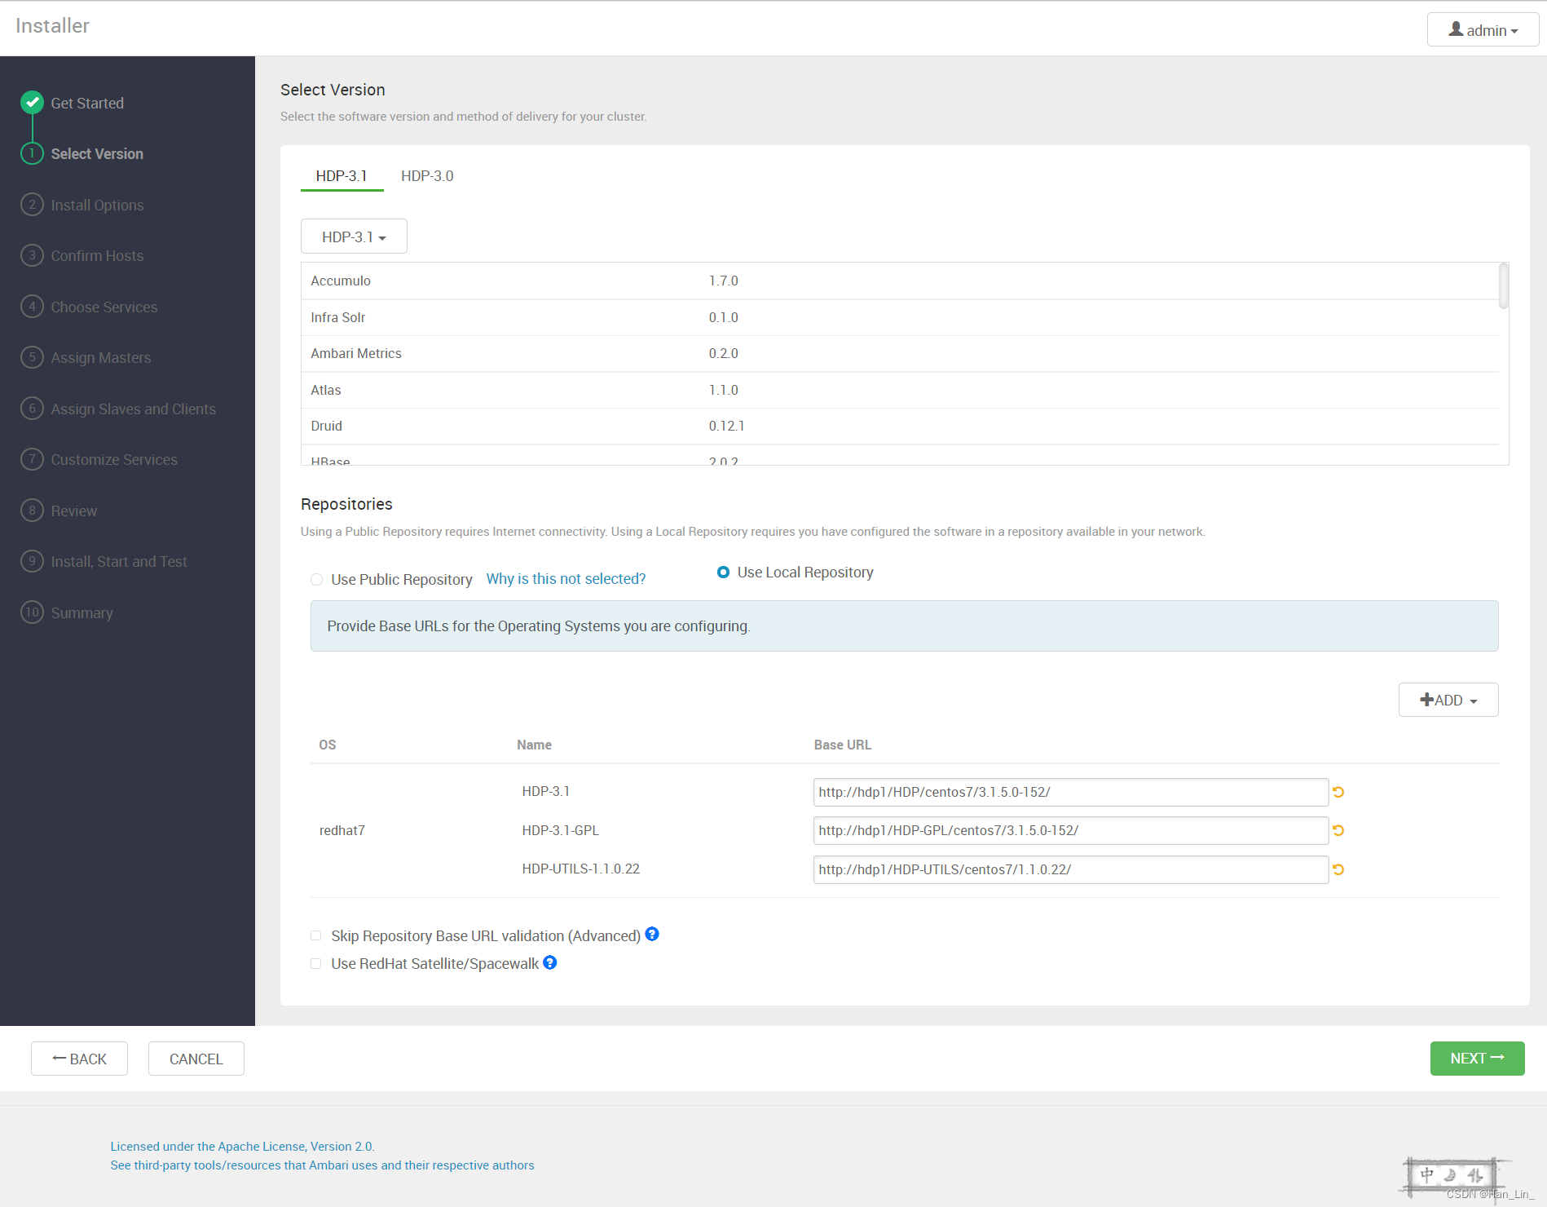Click Summary step label
The height and width of the screenshot is (1207, 1547).
tap(82, 612)
